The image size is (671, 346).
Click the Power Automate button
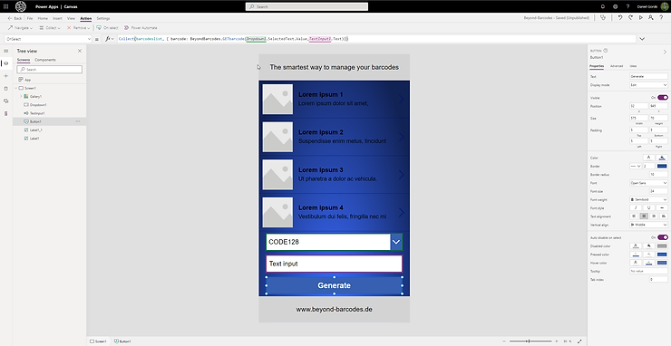(x=141, y=28)
